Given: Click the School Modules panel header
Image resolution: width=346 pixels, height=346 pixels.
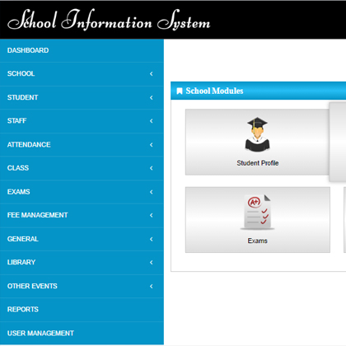Looking at the screenshot, I should 258,91.
